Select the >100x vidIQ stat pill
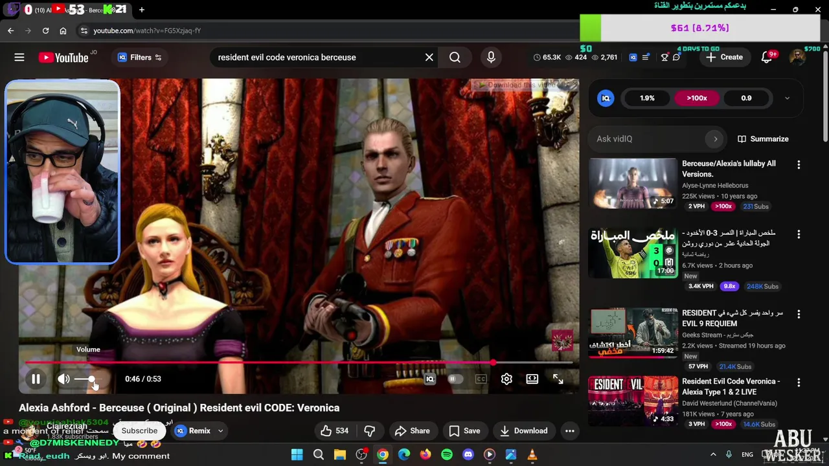Screen dimensions: 829x466 click(x=697, y=98)
